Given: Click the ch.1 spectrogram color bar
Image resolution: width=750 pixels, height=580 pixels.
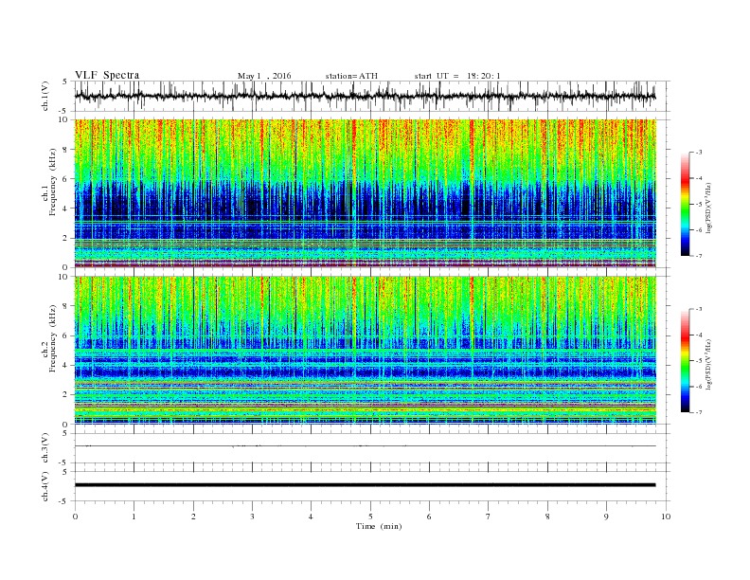Looking at the screenshot, I should click(x=685, y=204).
